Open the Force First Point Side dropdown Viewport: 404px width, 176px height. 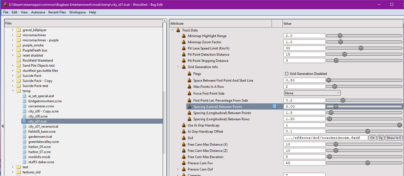312,93
